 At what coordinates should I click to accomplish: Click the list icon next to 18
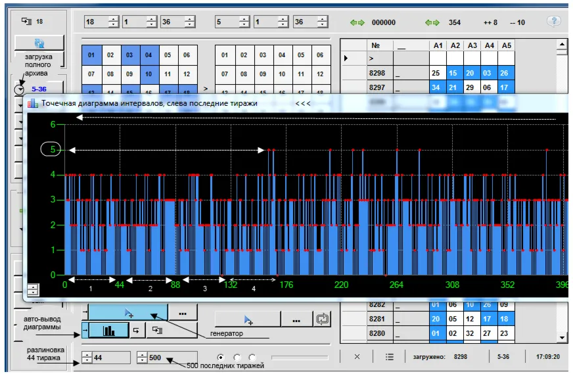point(27,21)
